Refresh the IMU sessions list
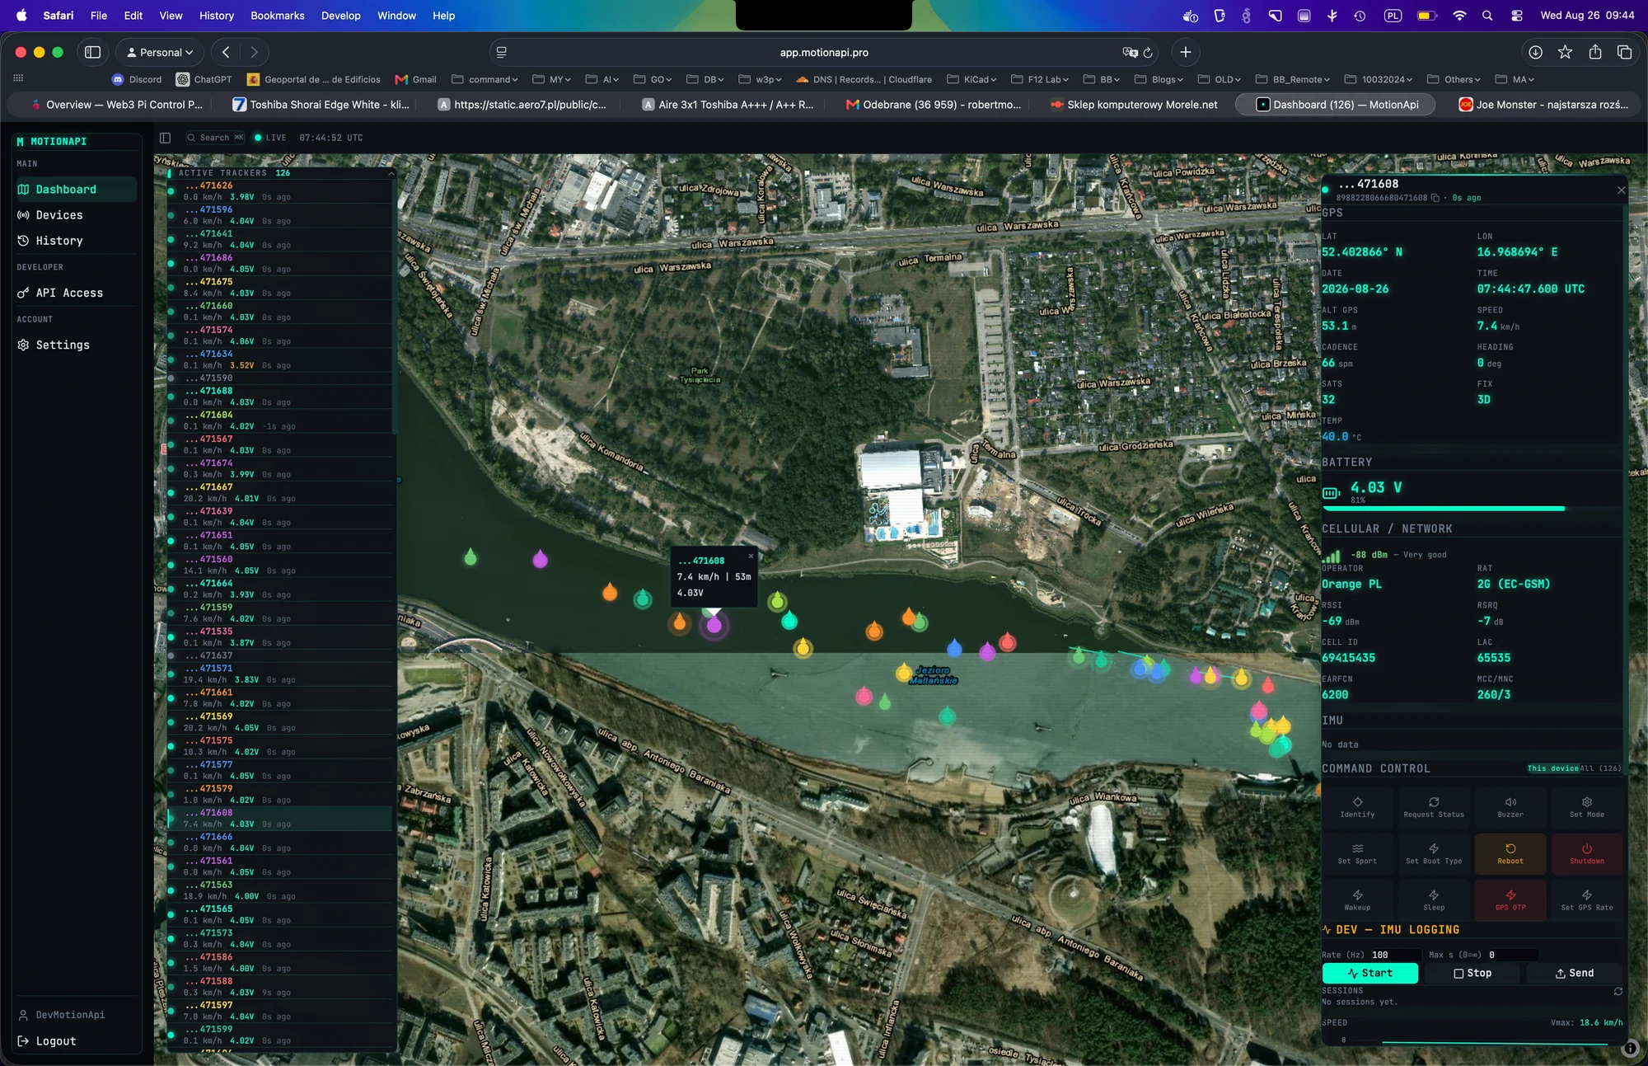This screenshot has height=1066, width=1648. point(1618,991)
